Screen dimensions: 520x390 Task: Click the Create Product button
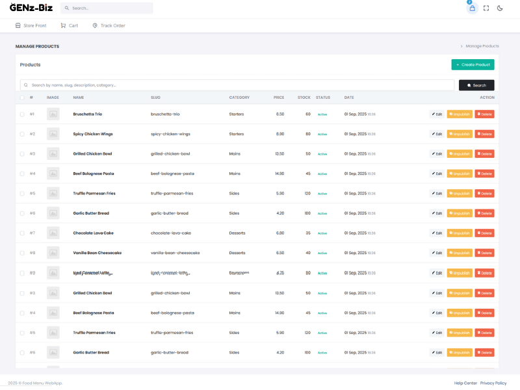tap(473, 65)
